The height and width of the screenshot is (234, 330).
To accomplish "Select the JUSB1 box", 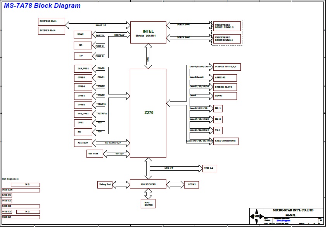I will [83, 96].
